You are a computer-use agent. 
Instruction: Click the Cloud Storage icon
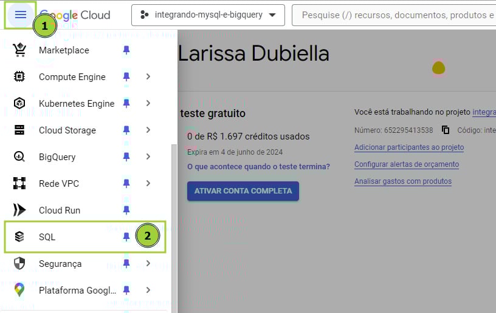tap(19, 130)
